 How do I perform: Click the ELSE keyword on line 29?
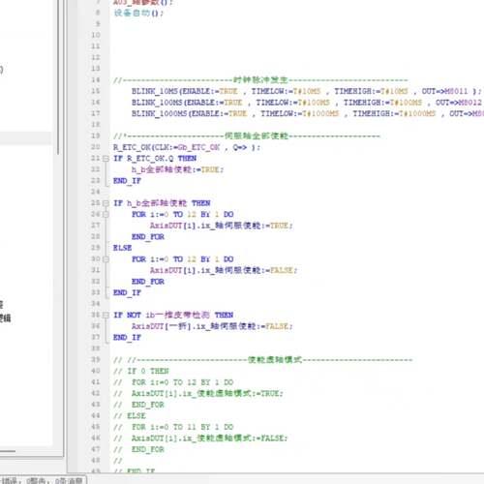click(x=122, y=248)
